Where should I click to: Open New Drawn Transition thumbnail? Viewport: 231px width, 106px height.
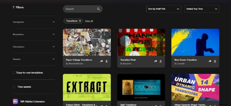pyautogui.click(x=195, y=42)
